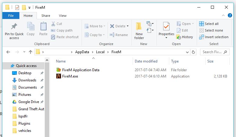Switch to the View tab
This screenshot has height=137, width=236.
[63, 16]
